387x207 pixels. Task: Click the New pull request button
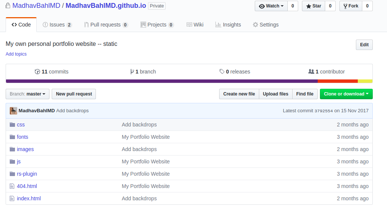pos(74,94)
